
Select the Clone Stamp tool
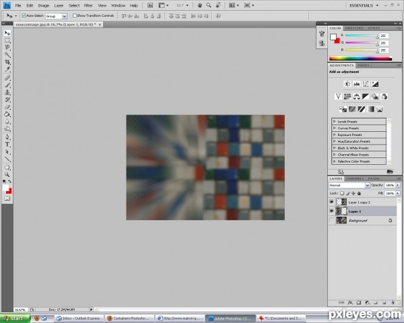7,92
